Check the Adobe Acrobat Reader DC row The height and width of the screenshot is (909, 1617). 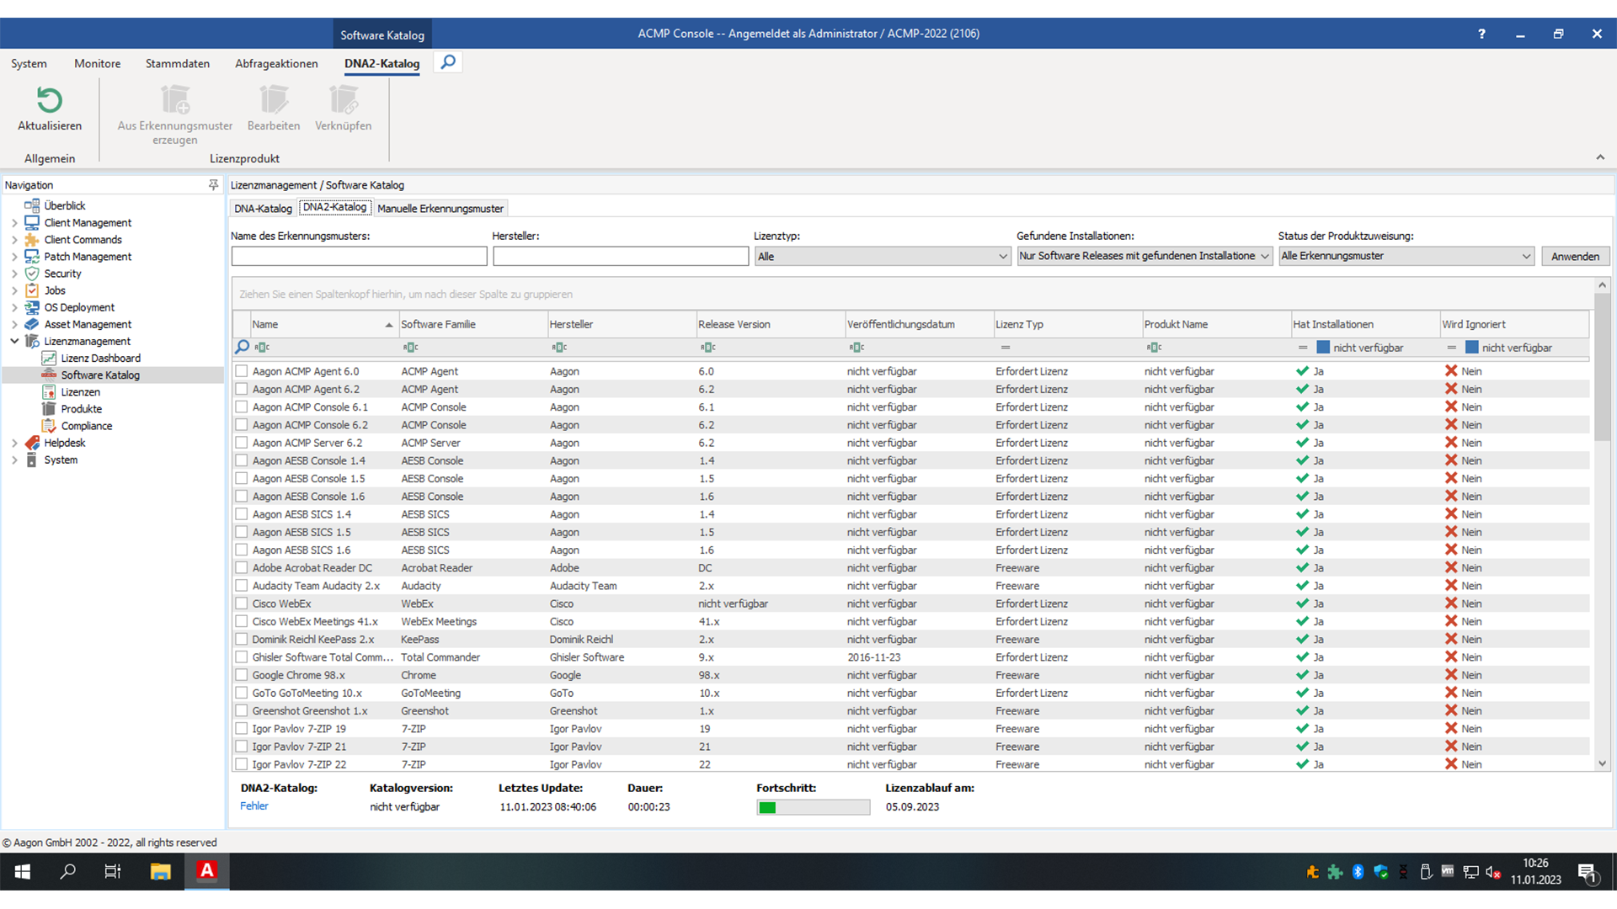coord(242,568)
